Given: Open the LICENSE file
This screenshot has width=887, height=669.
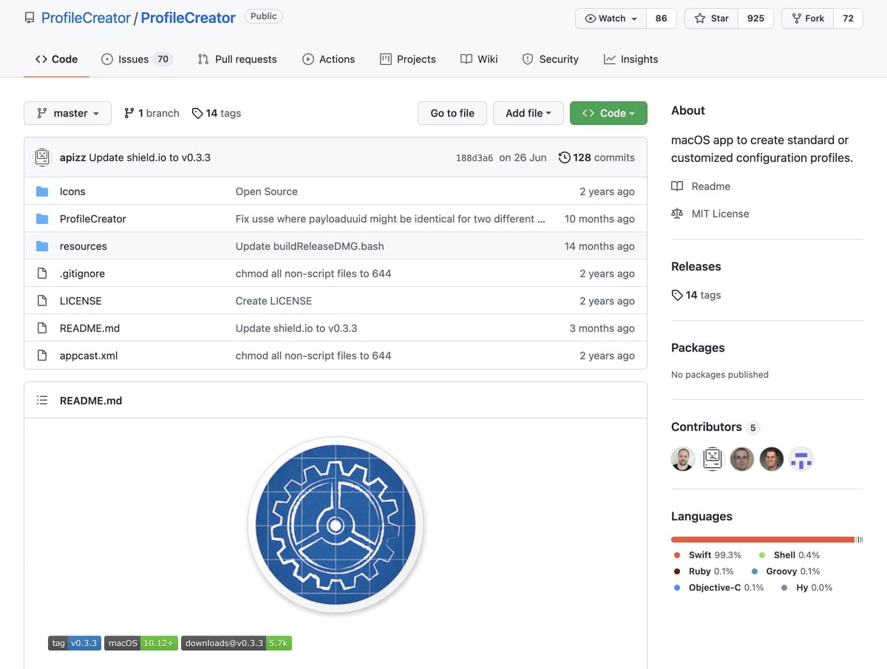Looking at the screenshot, I should [x=81, y=301].
